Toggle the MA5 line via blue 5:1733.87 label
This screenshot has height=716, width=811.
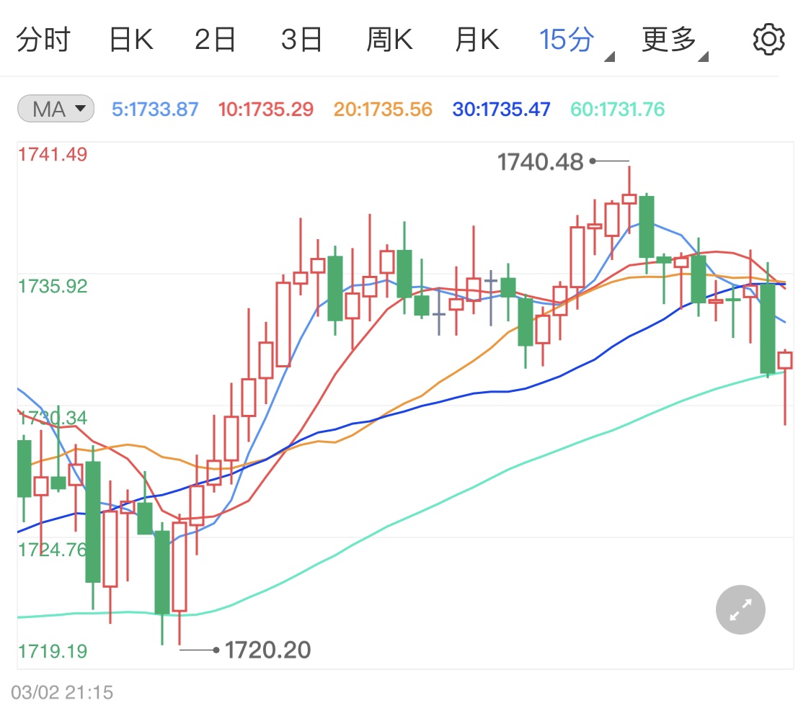pyautogui.click(x=155, y=108)
